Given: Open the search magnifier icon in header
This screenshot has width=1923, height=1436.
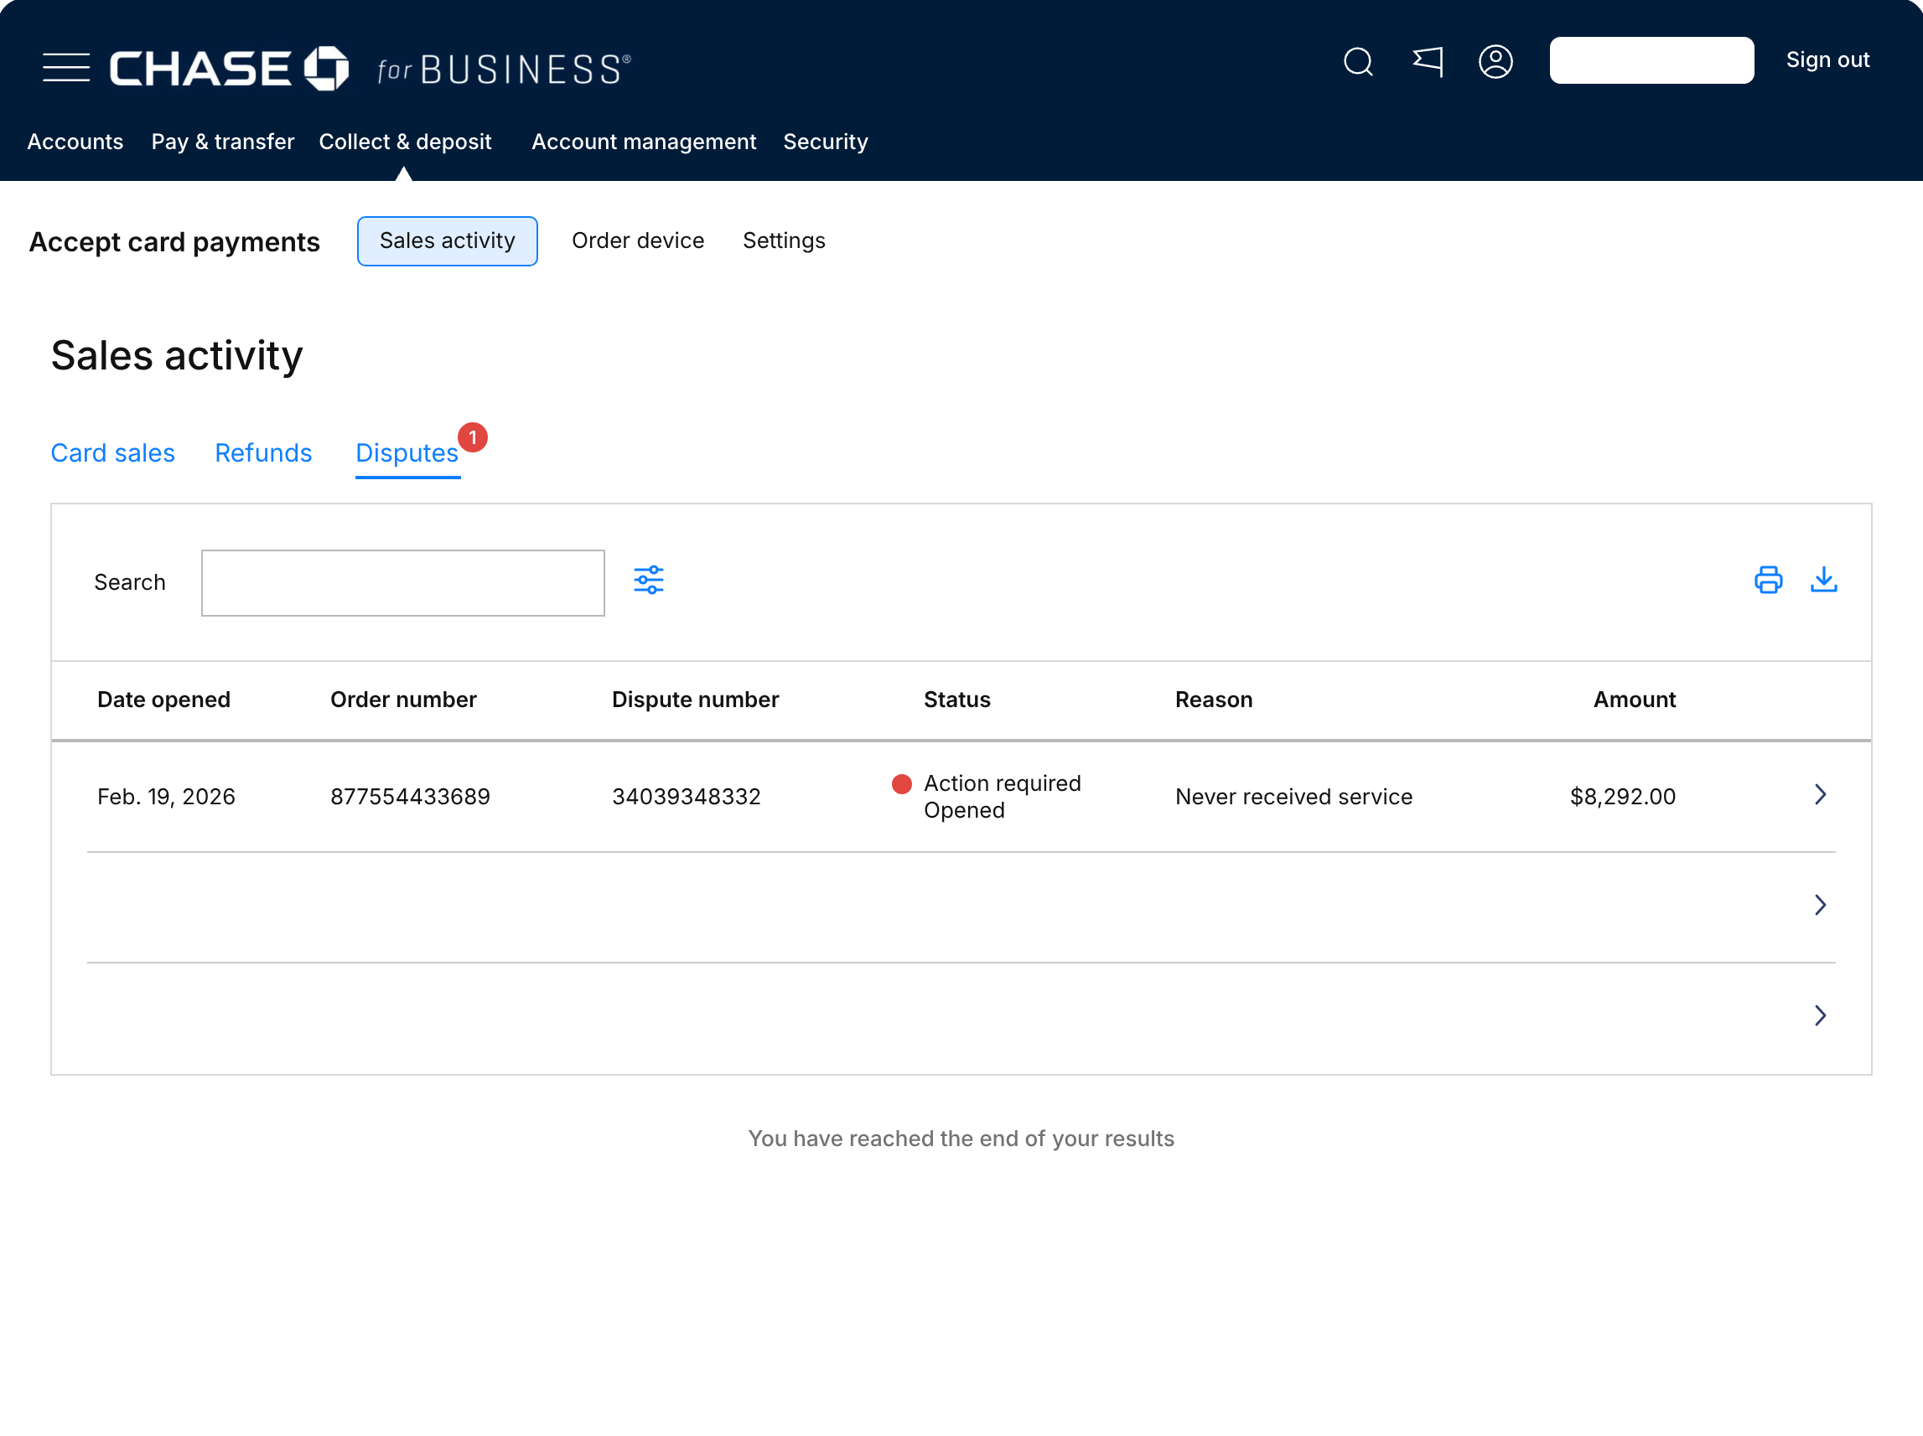Looking at the screenshot, I should pyautogui.click(x=1358, y=62).
